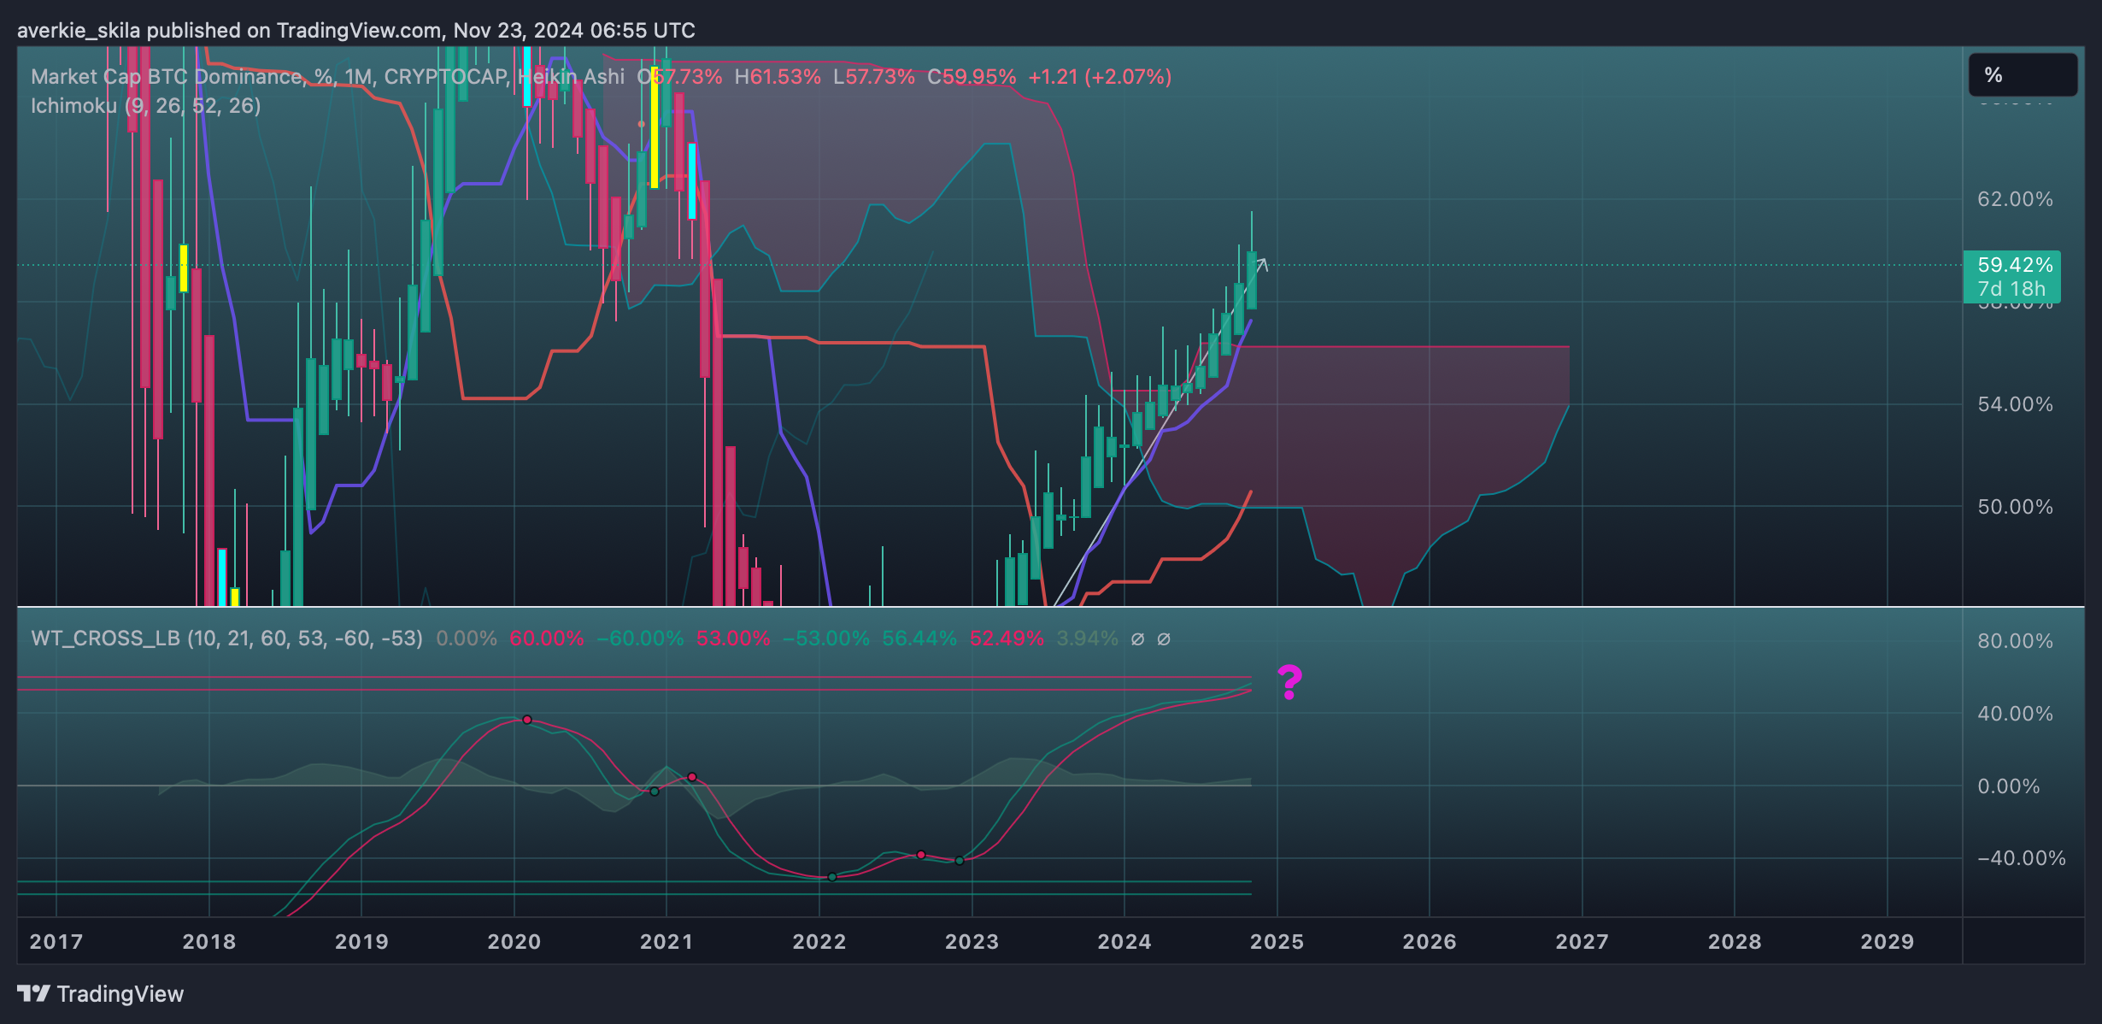This screenshot has height=1024, width=2102.
Task: Click the 56.44% WT value in legend
Action: coord(919,639)
